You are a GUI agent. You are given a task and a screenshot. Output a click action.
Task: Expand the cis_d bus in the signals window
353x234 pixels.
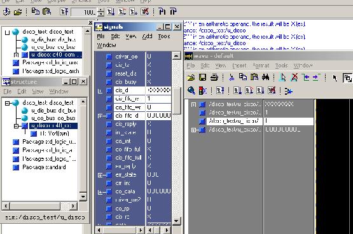pos(100,91)
